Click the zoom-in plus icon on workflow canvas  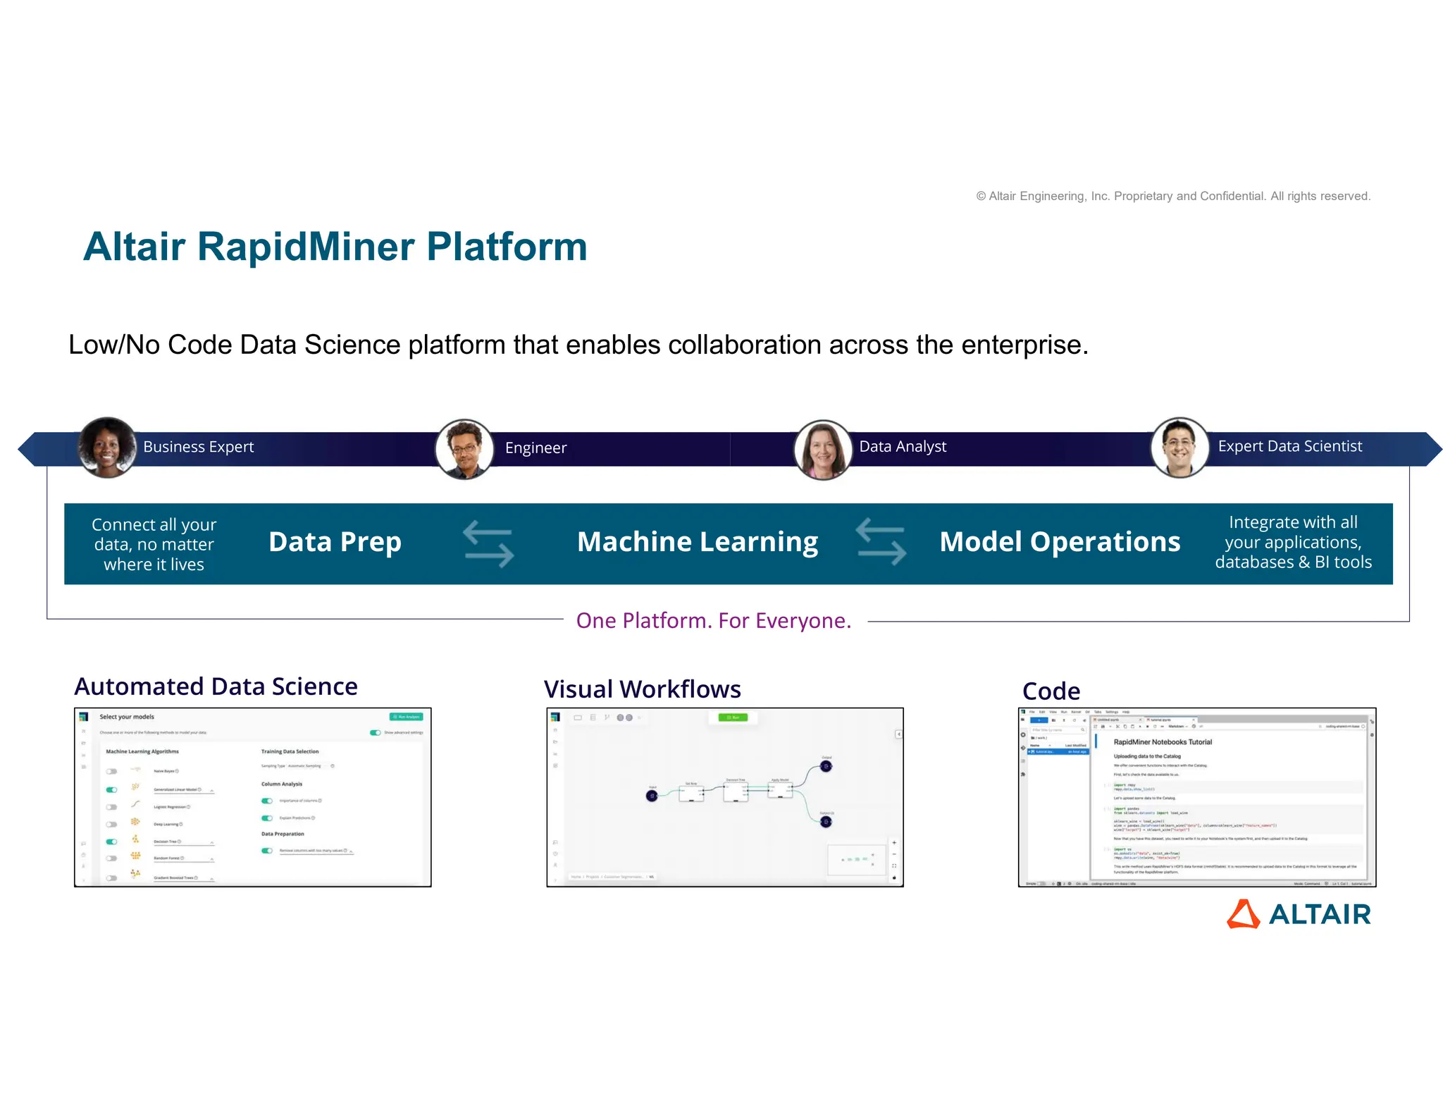click(x=894, y=843)
